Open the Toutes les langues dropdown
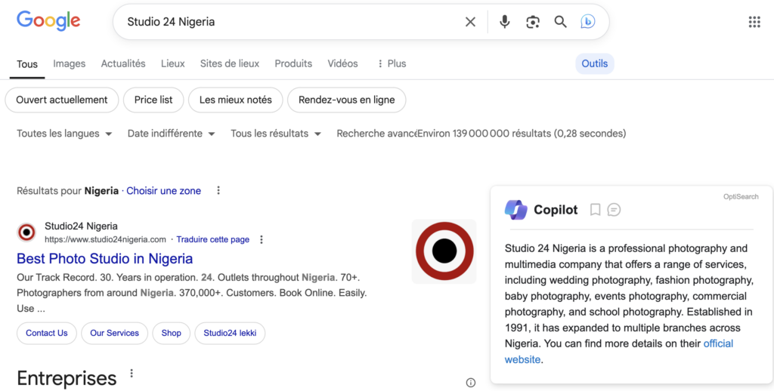 pos(64,134)
